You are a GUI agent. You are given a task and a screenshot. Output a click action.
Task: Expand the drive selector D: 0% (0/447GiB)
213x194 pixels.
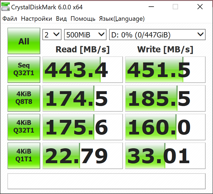(x=157, y=35)
